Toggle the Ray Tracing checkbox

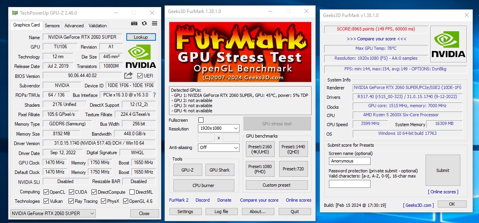(71, 201)
